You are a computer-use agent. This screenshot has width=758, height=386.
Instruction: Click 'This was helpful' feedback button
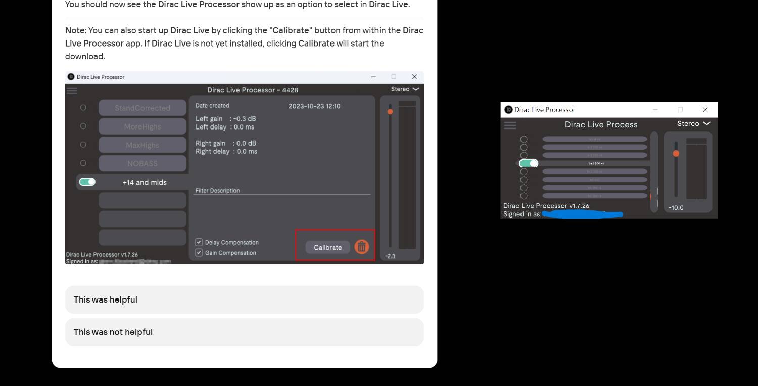pyautogui.click(x=244, y=299)
